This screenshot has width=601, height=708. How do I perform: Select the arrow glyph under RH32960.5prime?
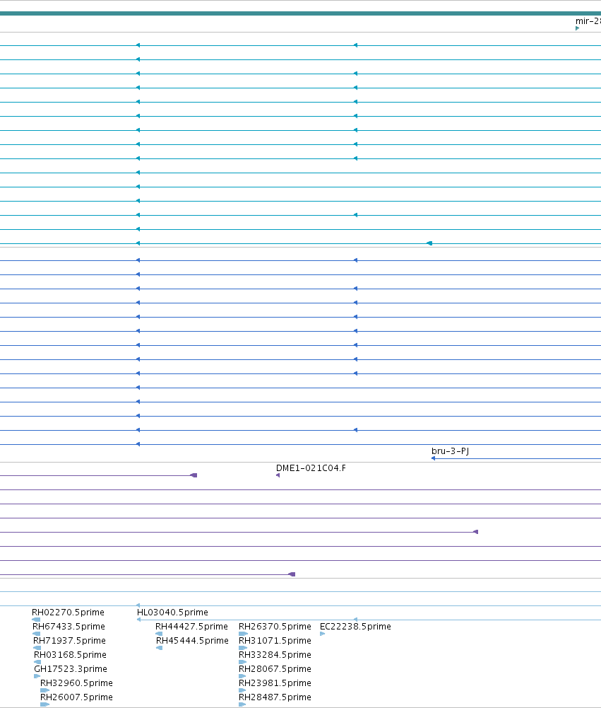pos(44,690)
